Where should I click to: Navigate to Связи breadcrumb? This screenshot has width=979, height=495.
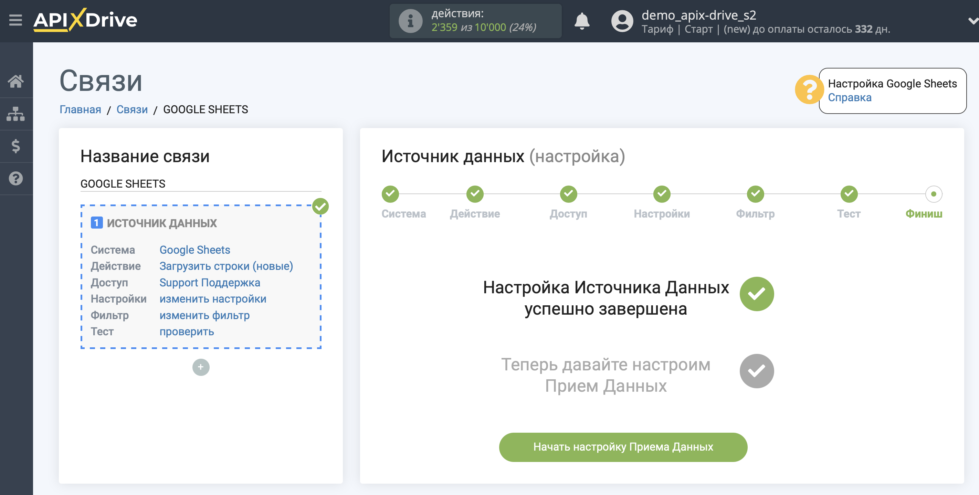click(x=132, y=109)
